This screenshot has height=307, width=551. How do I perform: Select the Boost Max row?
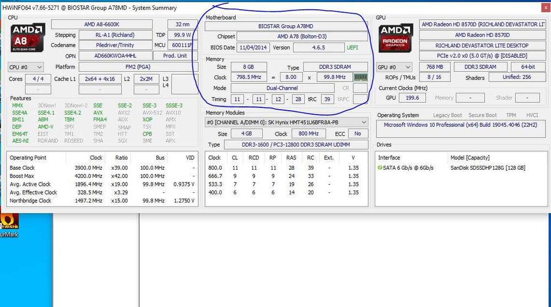(x=102, y=176)
